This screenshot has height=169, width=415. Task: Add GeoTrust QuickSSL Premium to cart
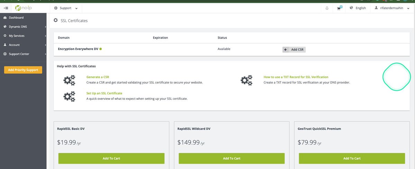[x=352, y=158]
